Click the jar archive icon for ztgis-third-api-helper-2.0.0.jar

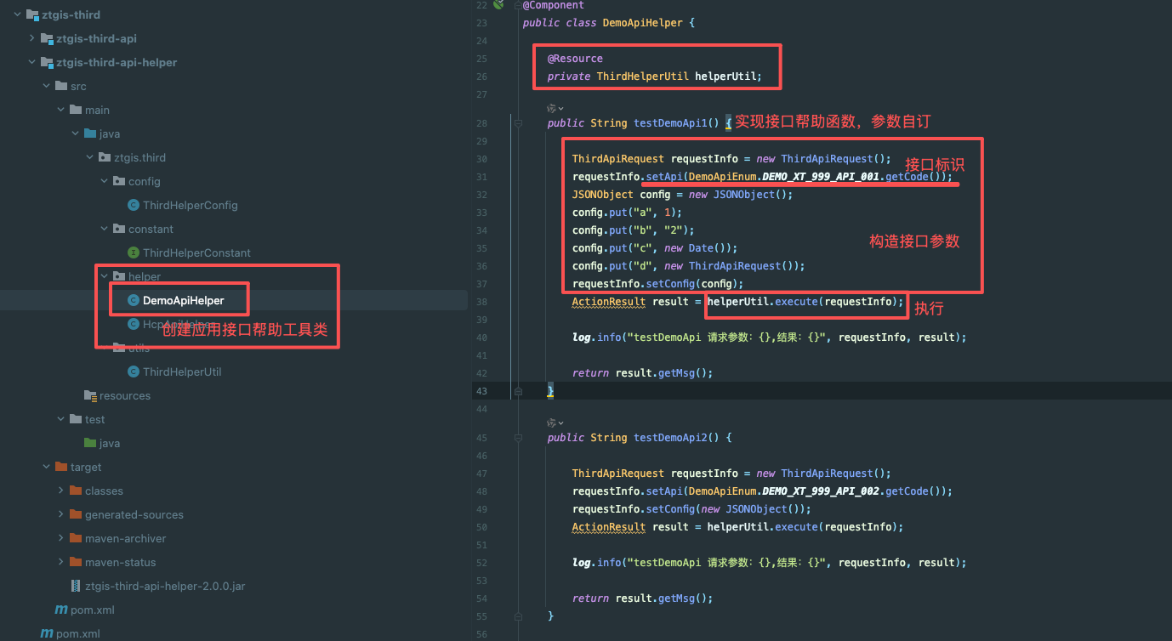pyautogui.click(x=76, y=586)
